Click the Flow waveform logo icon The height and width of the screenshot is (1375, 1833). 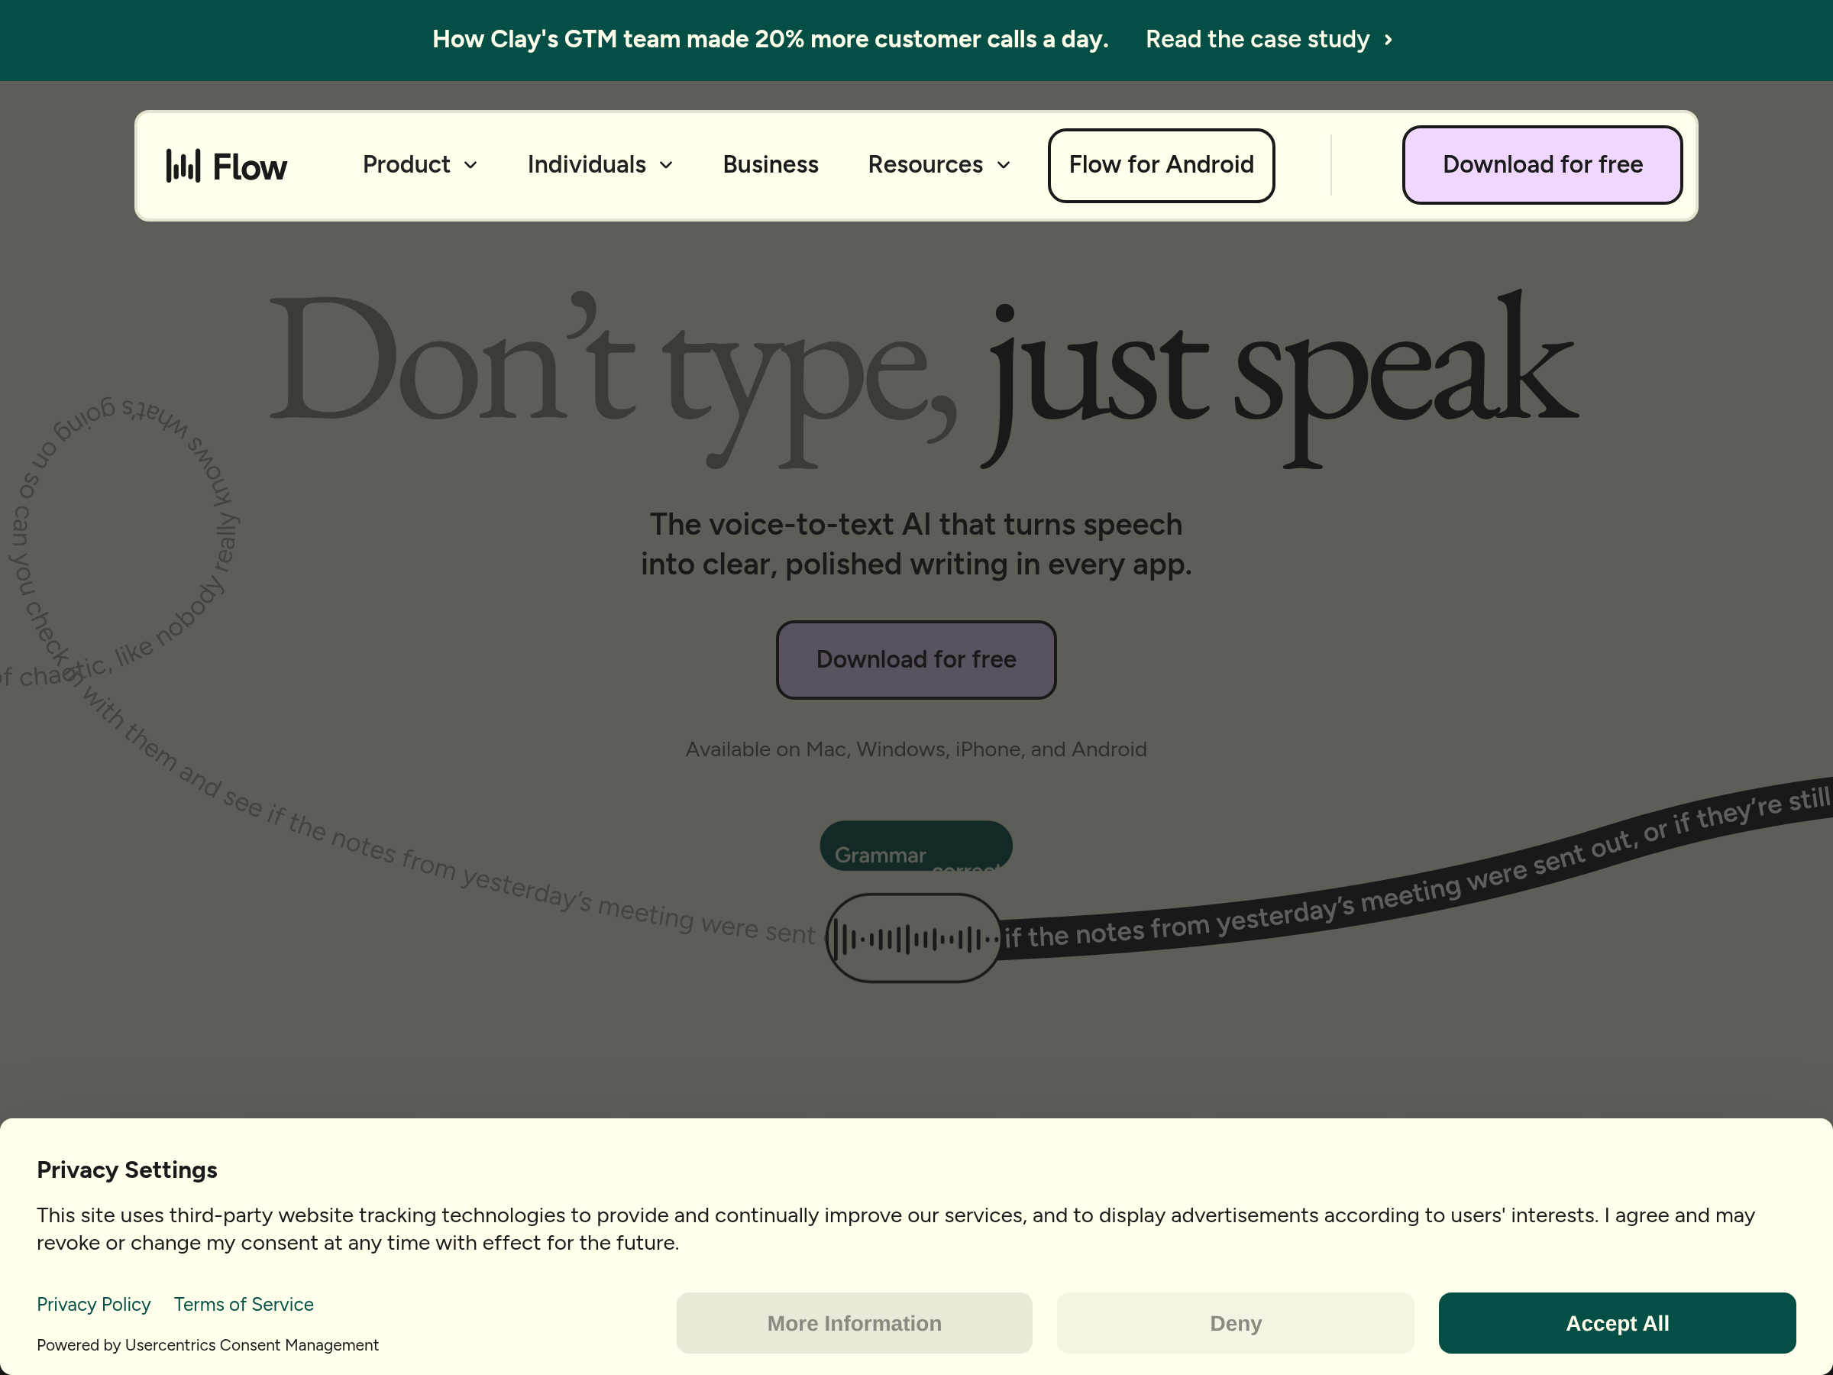(183, 166)
